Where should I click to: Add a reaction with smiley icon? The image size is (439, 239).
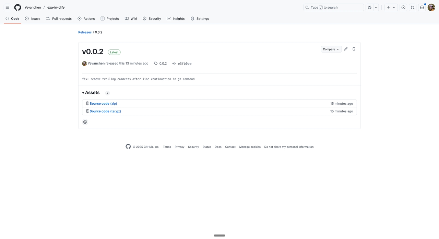85,122
